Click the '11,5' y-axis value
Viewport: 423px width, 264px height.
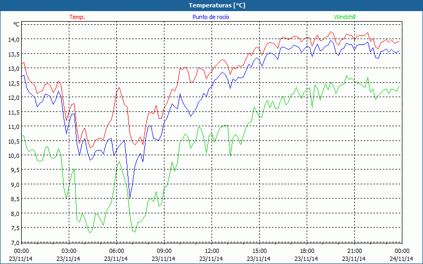[x=14, y=112]
